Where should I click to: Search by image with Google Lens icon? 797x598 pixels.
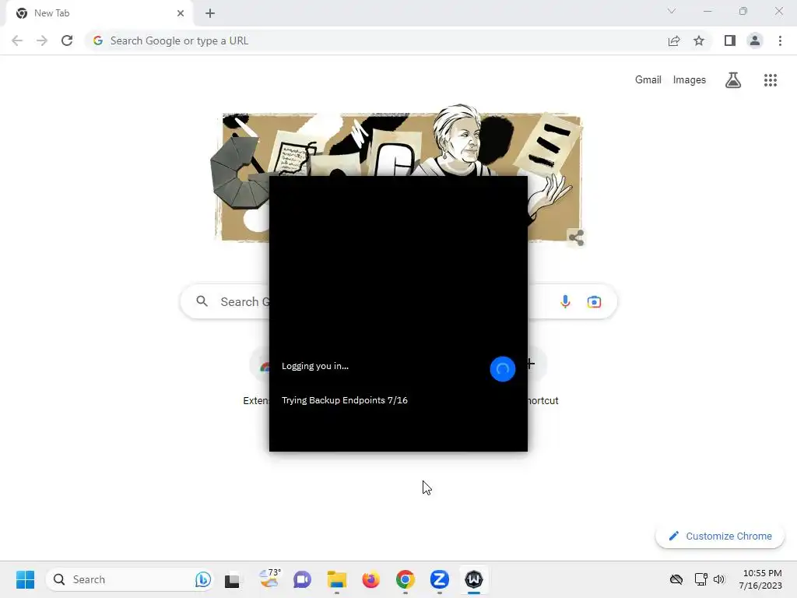(x=594, y=301)
